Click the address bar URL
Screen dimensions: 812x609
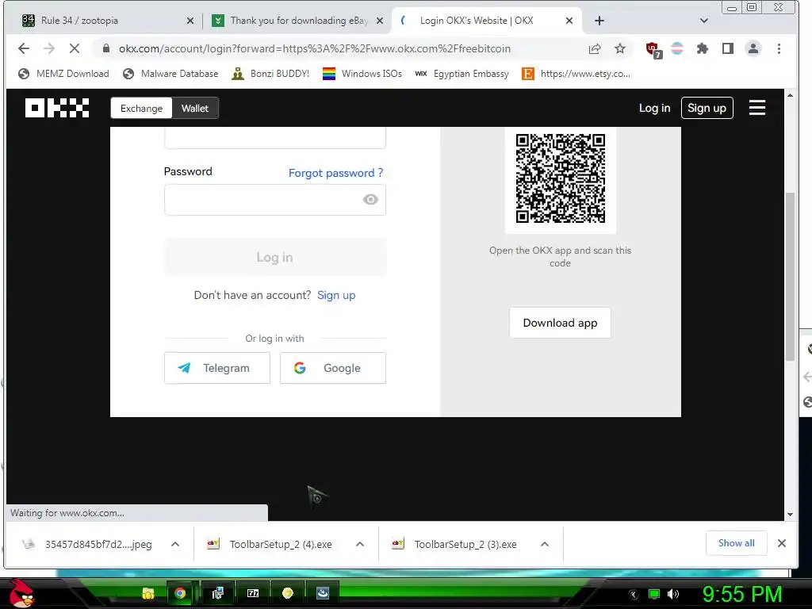coord(314,48)
